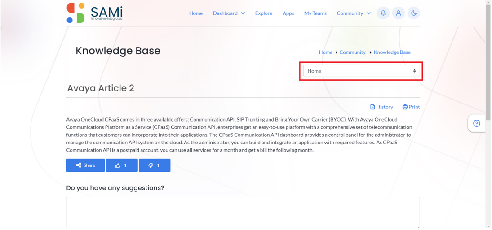The height and width of the screenshot is (230, 492).
Task: Open Explore in the navigation bar
Action: [x=264, y=13]
